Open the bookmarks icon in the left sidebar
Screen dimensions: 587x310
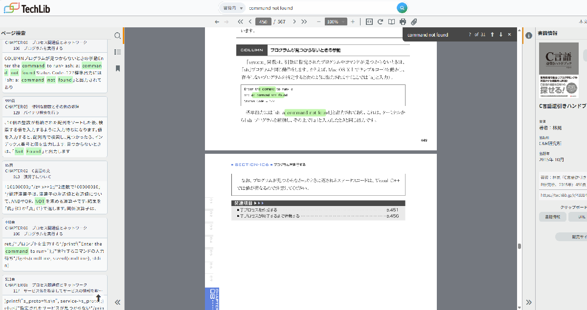point(117,68)
